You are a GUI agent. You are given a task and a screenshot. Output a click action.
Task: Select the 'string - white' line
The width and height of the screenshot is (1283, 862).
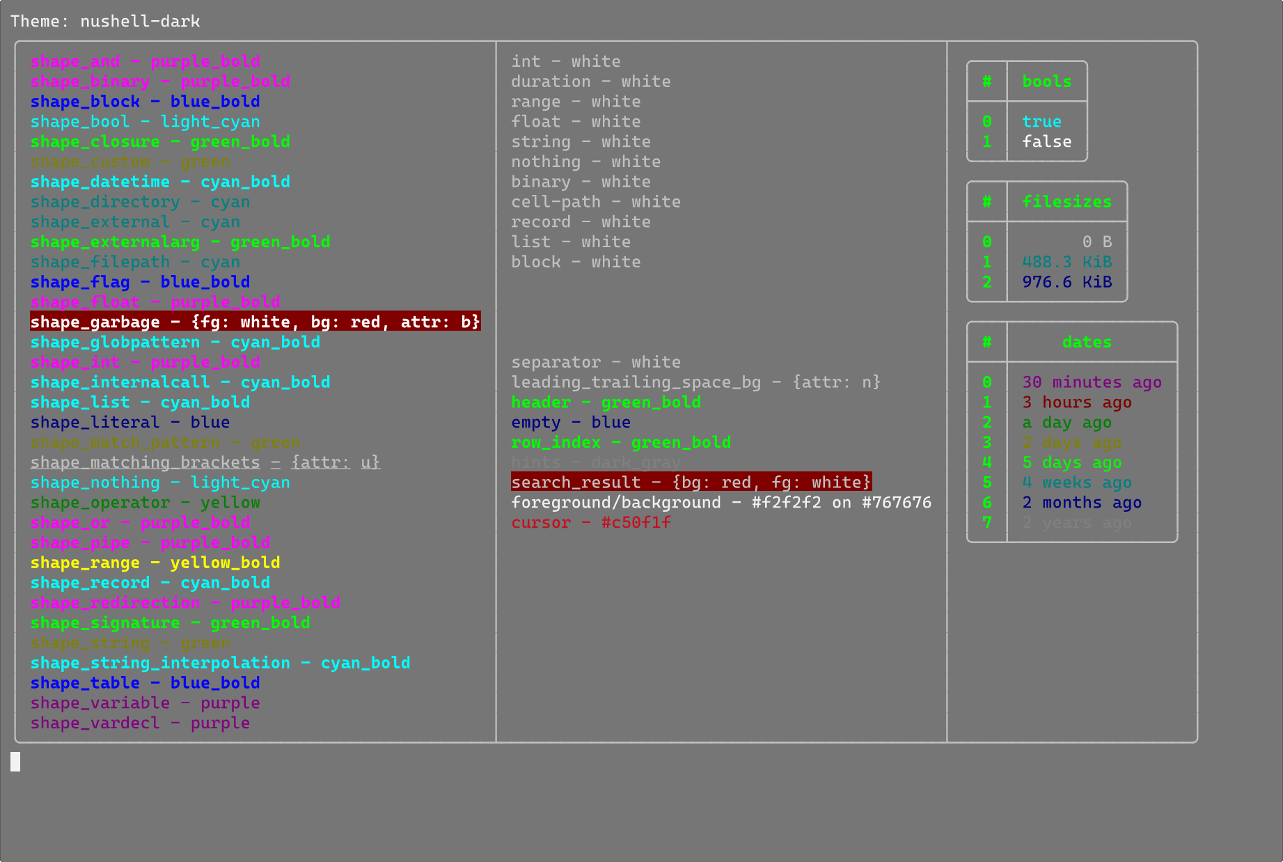coord(581,141)
